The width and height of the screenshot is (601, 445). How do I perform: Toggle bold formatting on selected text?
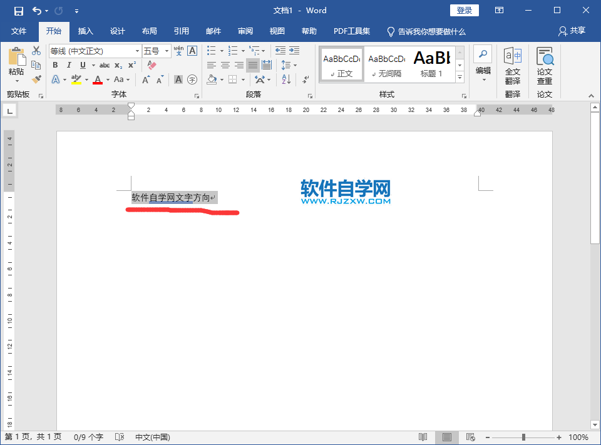tap(55, 65)
